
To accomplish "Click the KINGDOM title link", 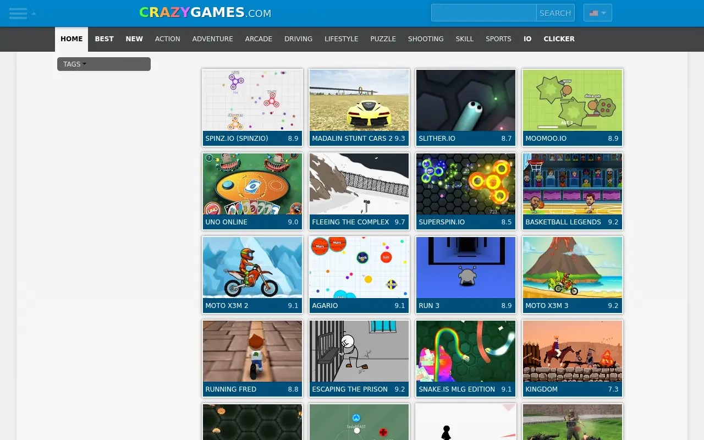I will point(542,389).
